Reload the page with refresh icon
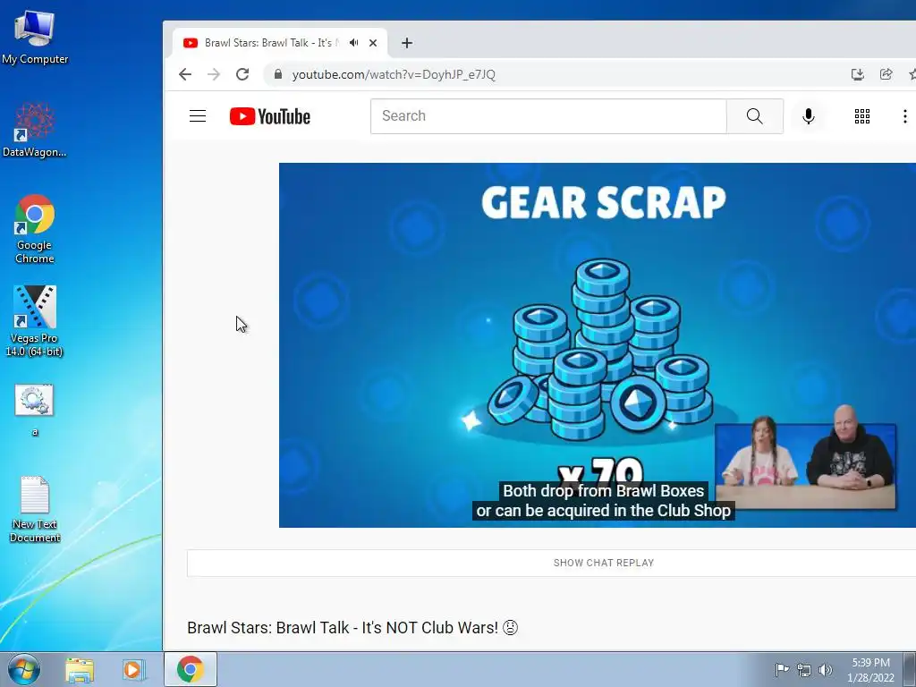The height and width of the screenshot is (687, 916). click(x=242, y=74)
